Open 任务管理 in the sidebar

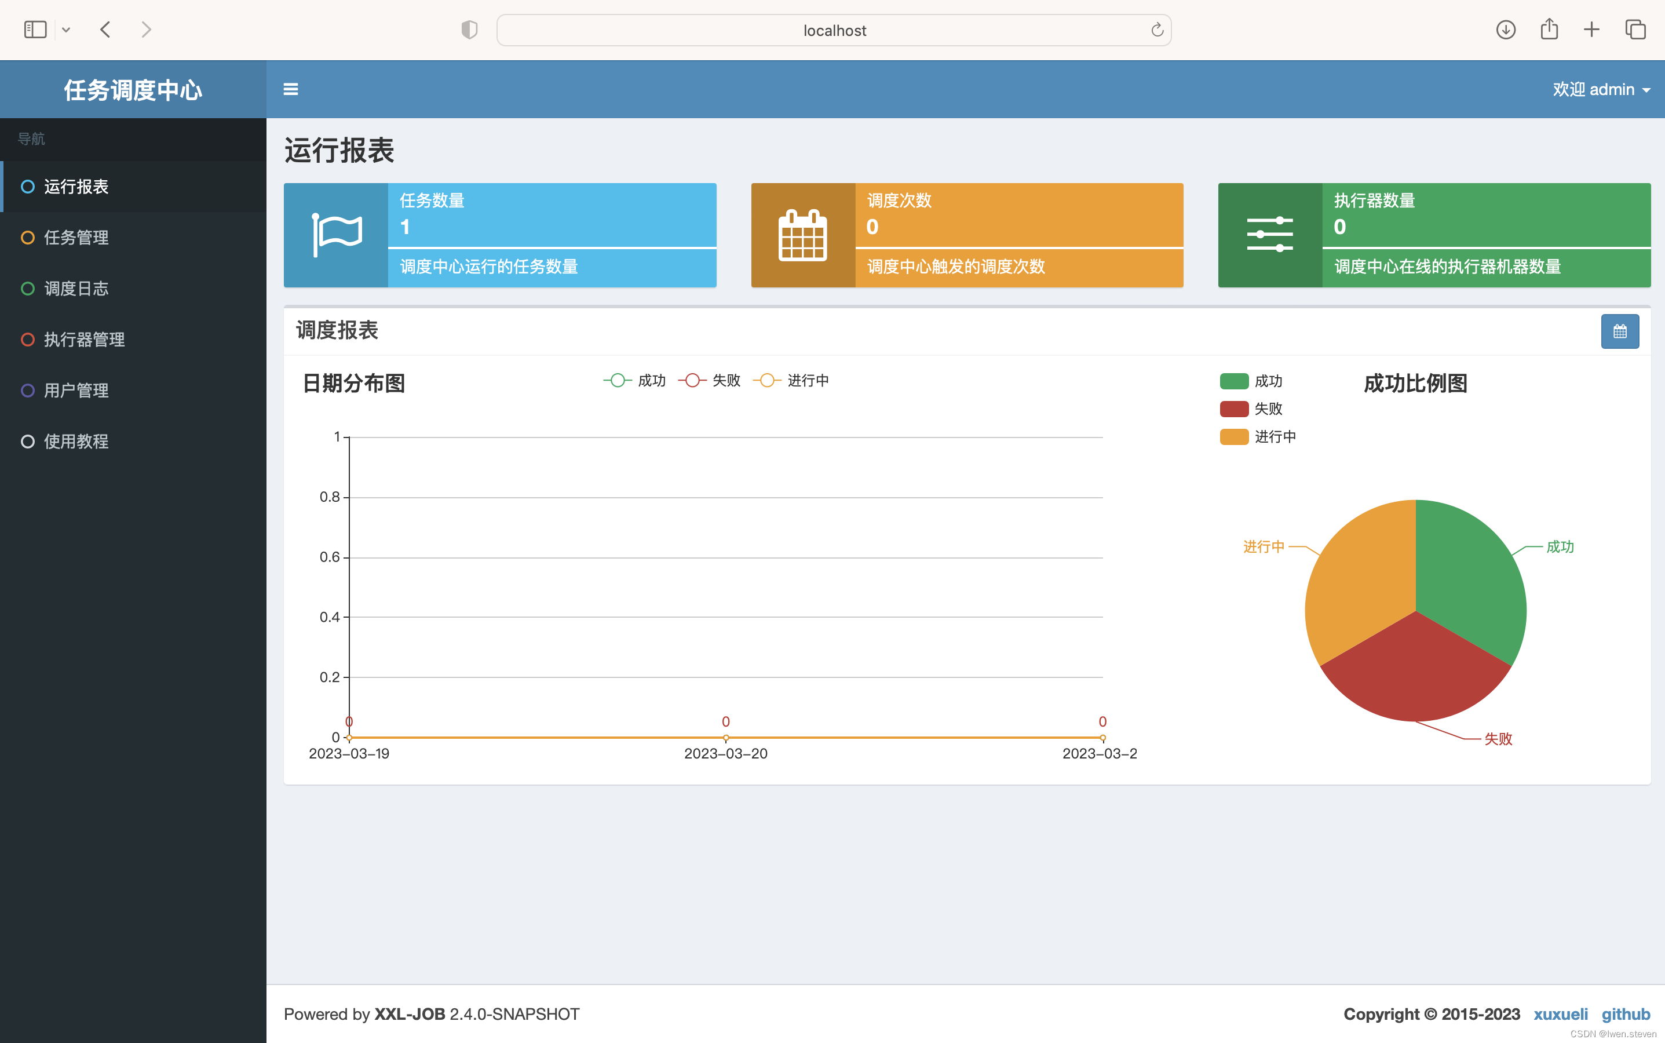[x=133, y=238]
